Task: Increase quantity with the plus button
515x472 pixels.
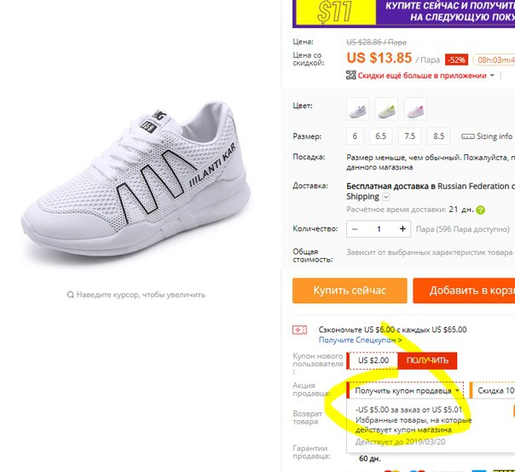Action: click(x=402, y=229)
